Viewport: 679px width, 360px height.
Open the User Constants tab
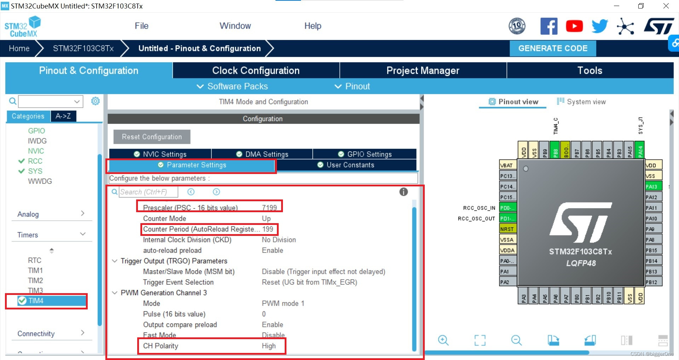[x=346, y=165]
